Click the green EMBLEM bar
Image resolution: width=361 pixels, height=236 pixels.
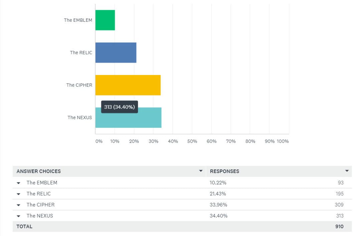pos(105,20)
